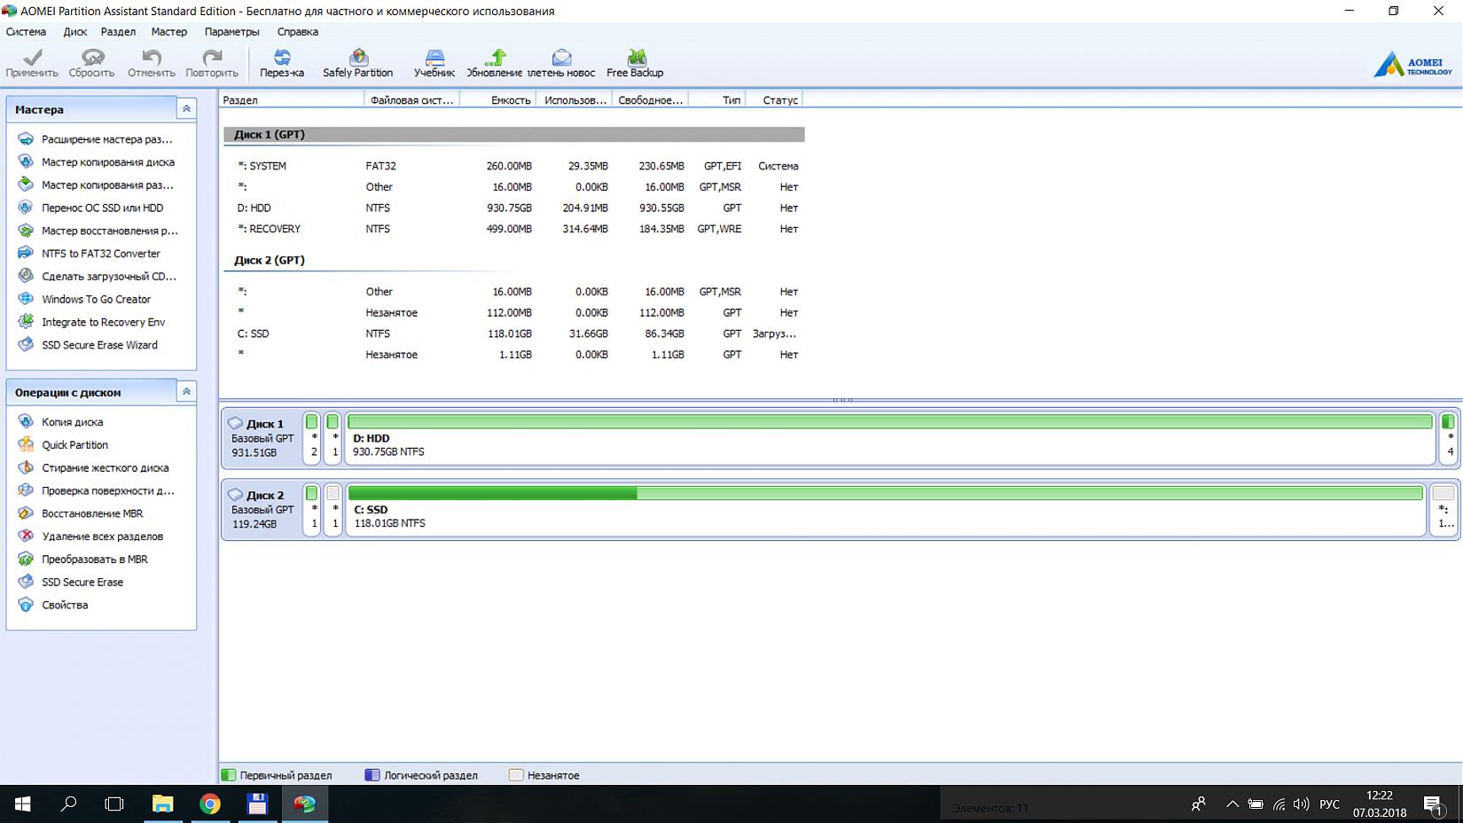The height and width of the screenshot is (823, 1463).
Task: Open Windows To Go Creator
Action: click(96, 300)
